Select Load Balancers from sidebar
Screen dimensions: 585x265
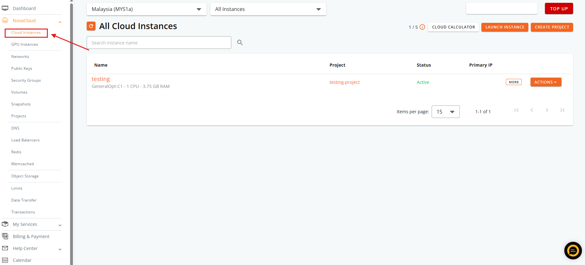25,140
